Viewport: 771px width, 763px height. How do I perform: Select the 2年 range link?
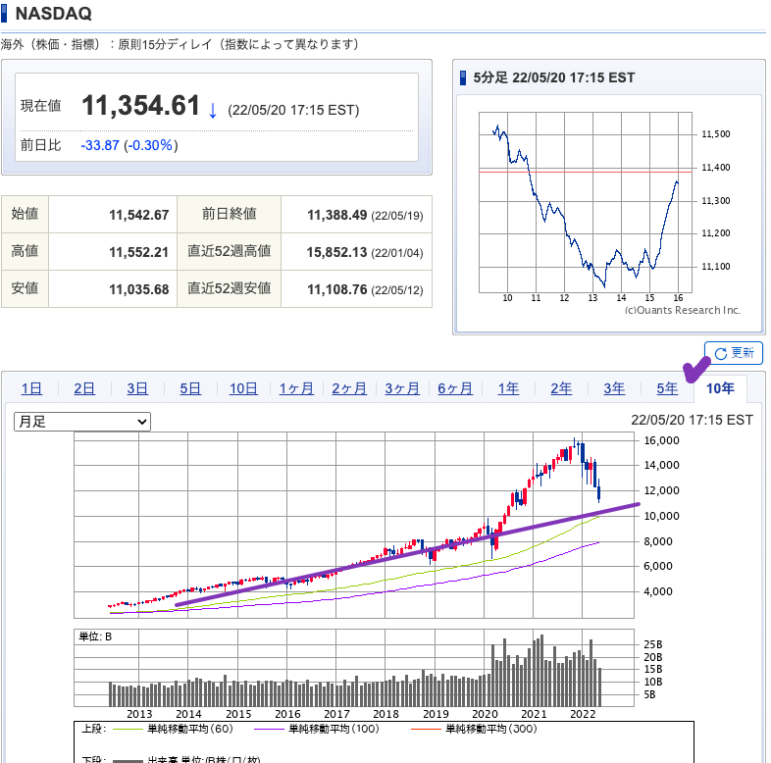click(561, 388)
